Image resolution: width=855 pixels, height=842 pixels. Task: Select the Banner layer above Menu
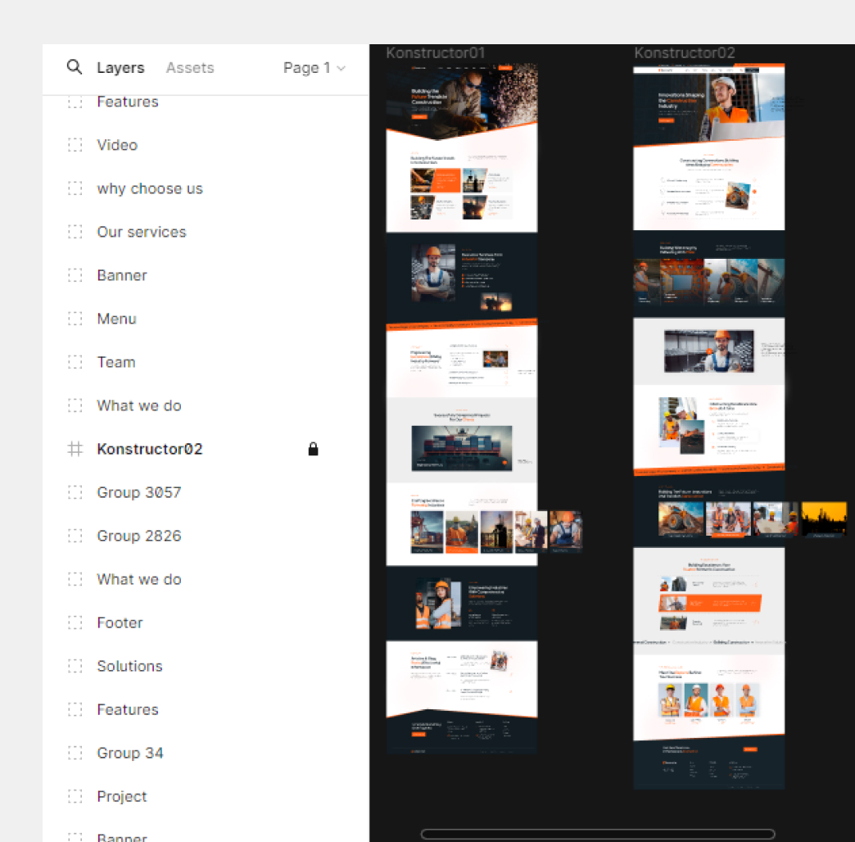122,275
